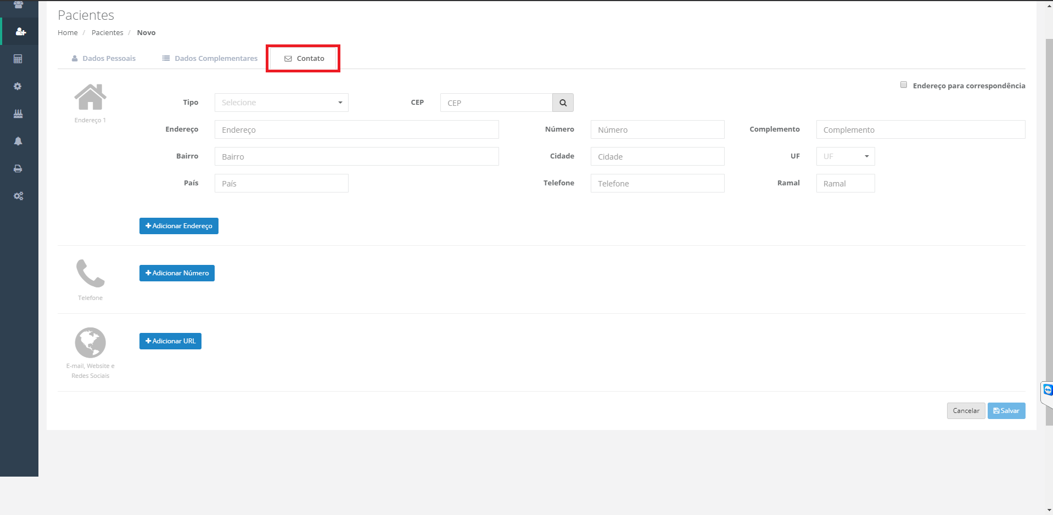This screenshot has width=1053, height=515.
Task: Focus the Endereço text field
Action: point(356,130)
